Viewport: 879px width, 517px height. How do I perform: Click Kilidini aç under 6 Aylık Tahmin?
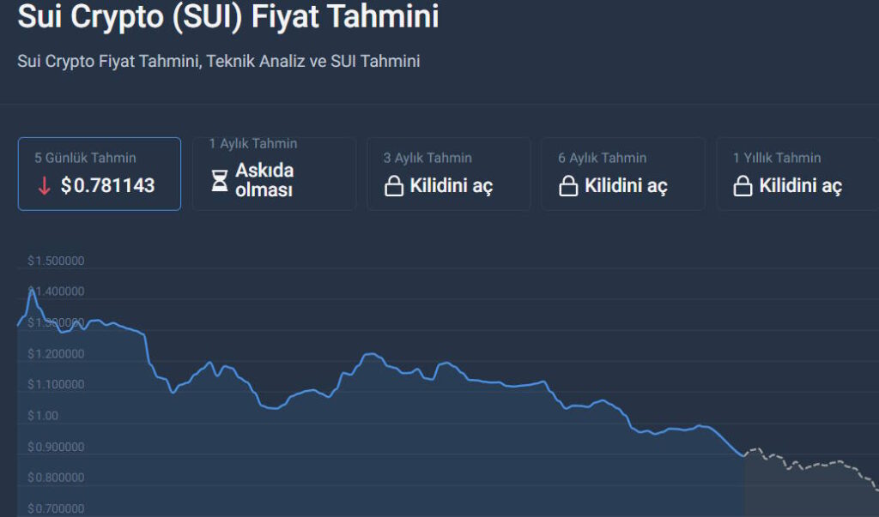click(x=626, y=185)
